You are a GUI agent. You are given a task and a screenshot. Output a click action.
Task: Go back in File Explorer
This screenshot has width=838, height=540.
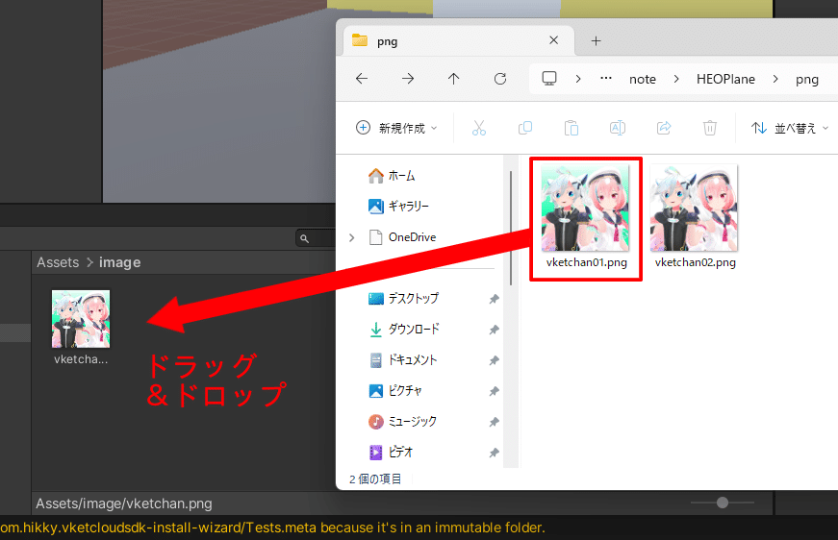coord(362,79)
